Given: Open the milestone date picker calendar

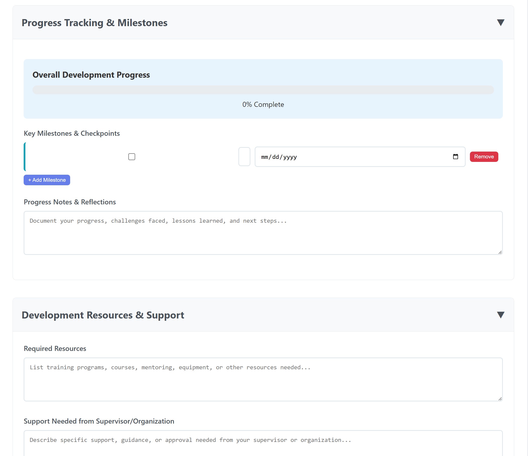Looking at the screenshot, I should [456, 157].
